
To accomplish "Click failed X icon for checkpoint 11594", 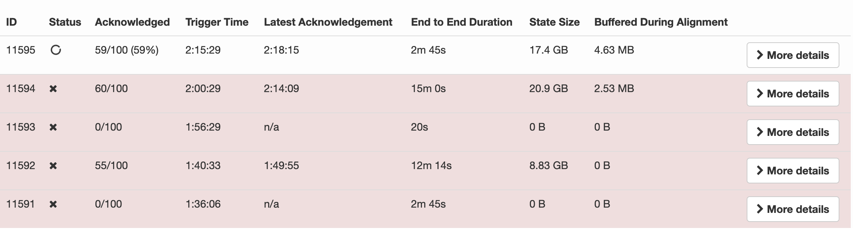I will click(53, 89).
